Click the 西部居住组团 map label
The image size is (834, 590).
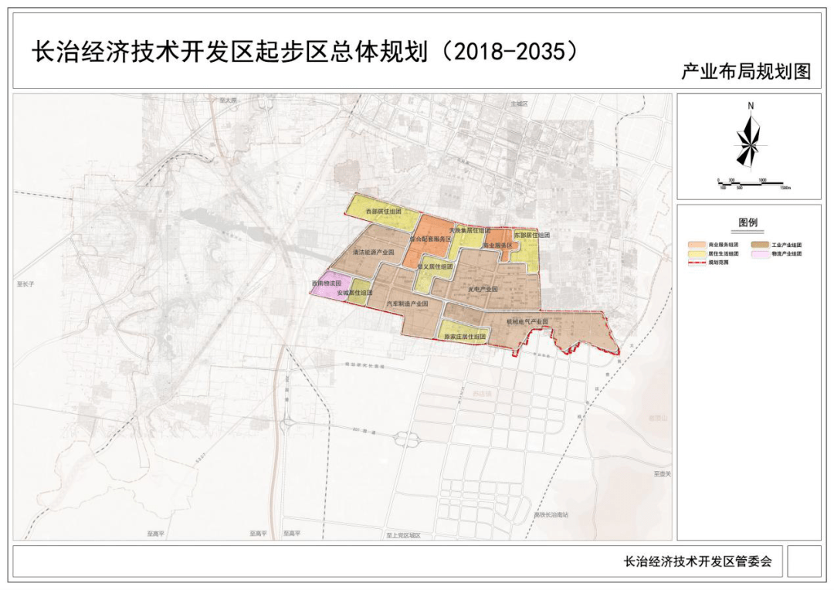coord(384,211)
